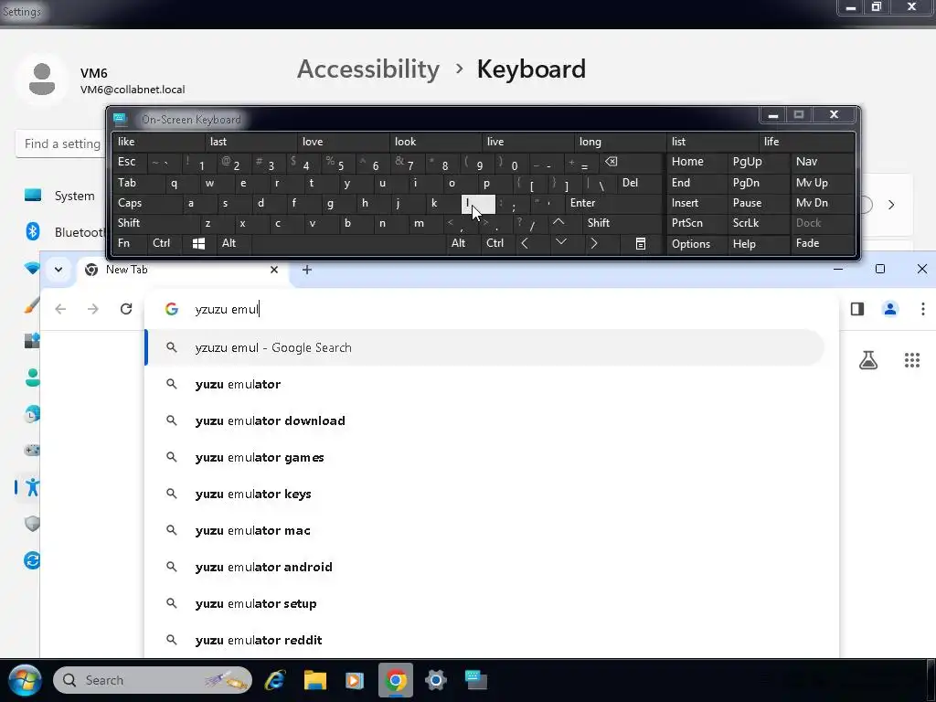Click the Enter key on On-Screen Keyboard
Image resolution: width=936 pixels, height=702 pixels.
[x=614, y=203]
